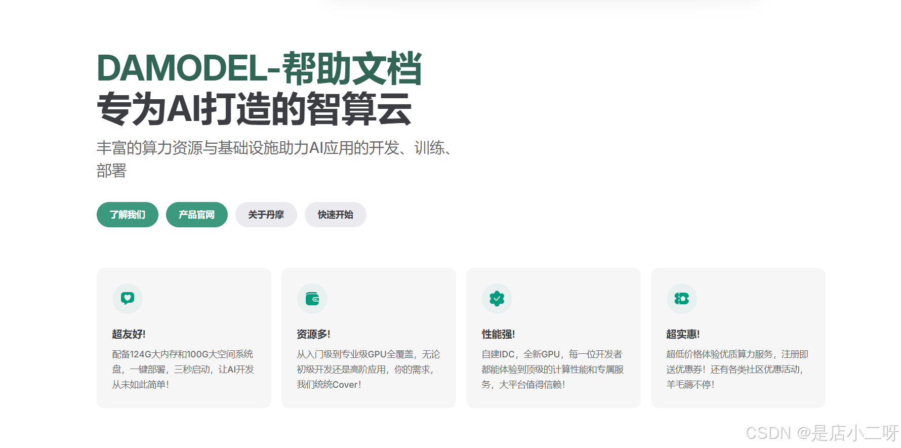Click the description starting 配备124G大内存

click(183, 369)
